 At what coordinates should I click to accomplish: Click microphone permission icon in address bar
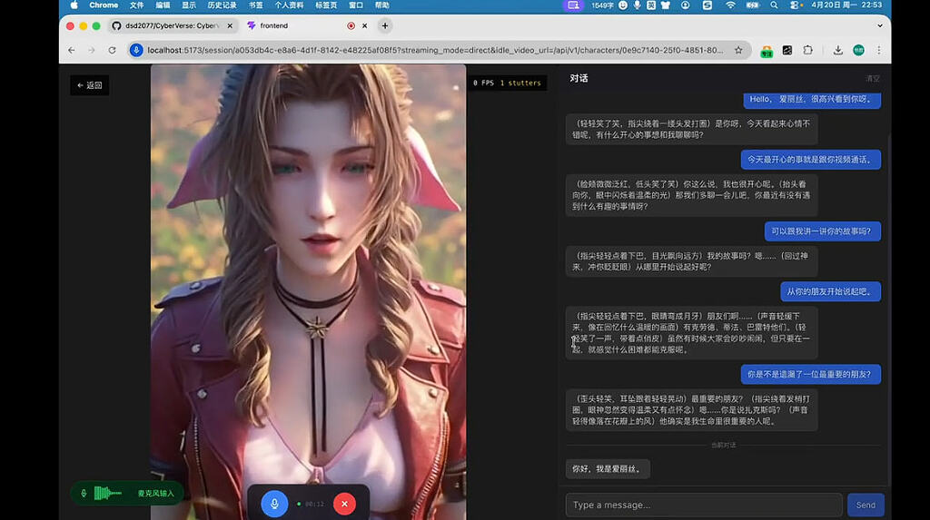point(136,51)
